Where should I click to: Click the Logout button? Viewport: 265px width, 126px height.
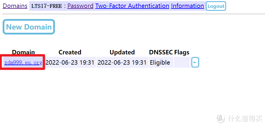coord(216,6)
